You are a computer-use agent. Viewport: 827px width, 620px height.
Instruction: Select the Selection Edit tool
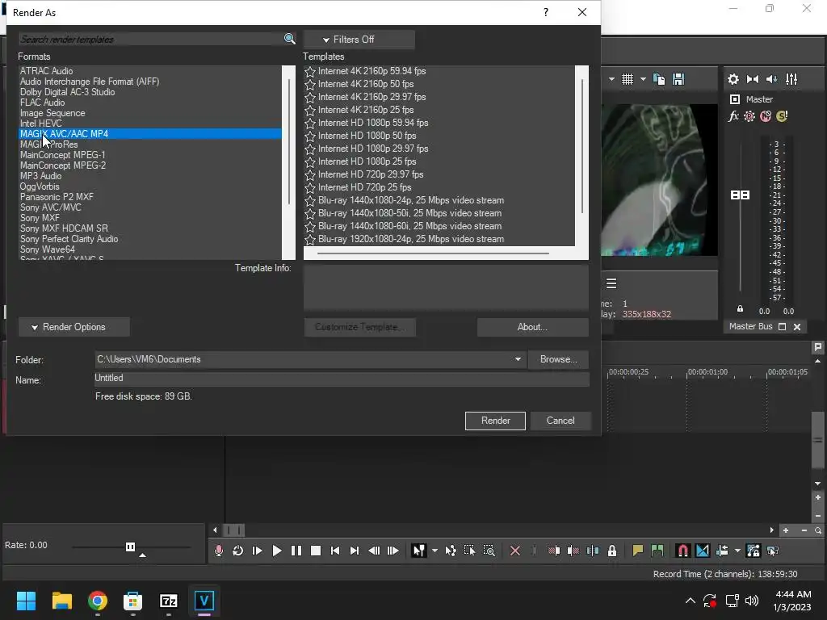469,551
